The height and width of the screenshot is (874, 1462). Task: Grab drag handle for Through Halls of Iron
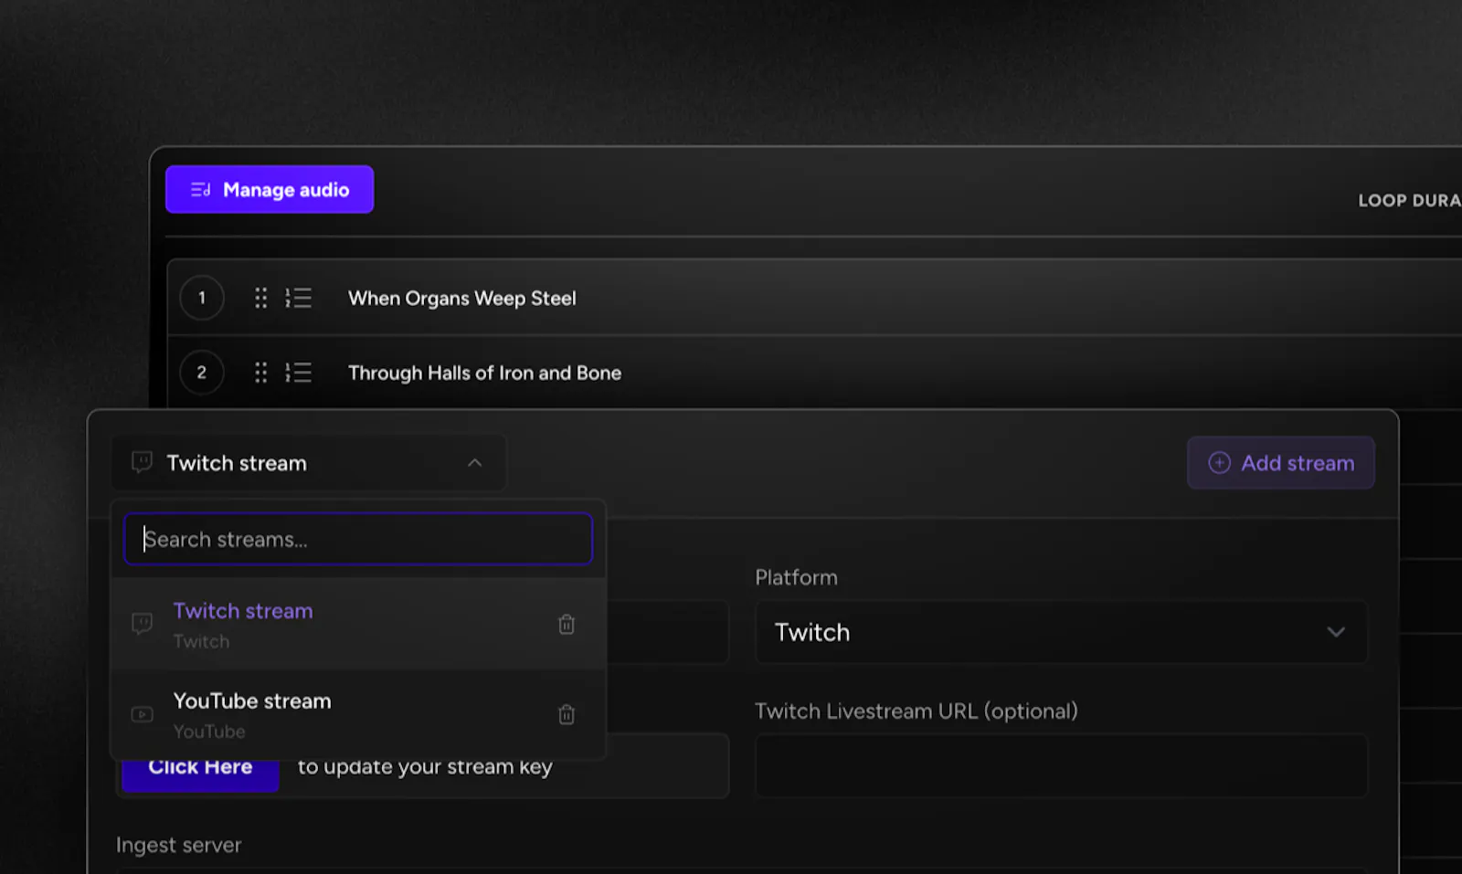260,373
